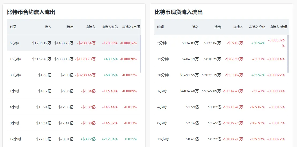This screenshot has height=147, width=297.
Task: Click spot 12小时 inflow $8.61亿
Action: point(192,139)
